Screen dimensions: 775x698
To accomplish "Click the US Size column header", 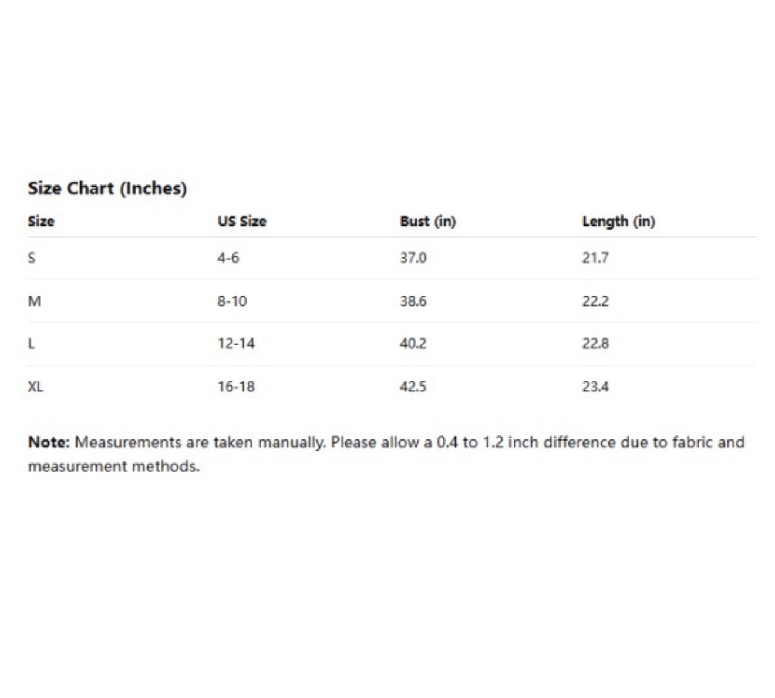I will [242, 222].
